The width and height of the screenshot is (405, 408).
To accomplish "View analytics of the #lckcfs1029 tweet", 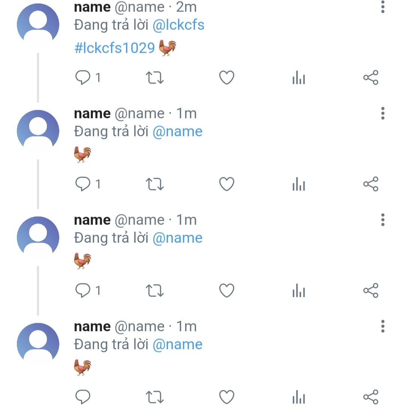I will point(298,78).
